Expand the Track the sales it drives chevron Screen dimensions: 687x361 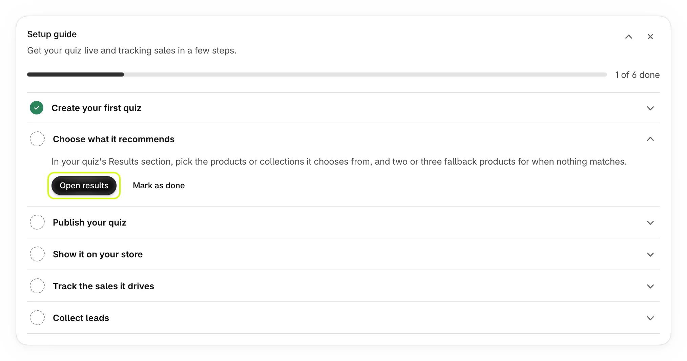[x=650, y=286]
